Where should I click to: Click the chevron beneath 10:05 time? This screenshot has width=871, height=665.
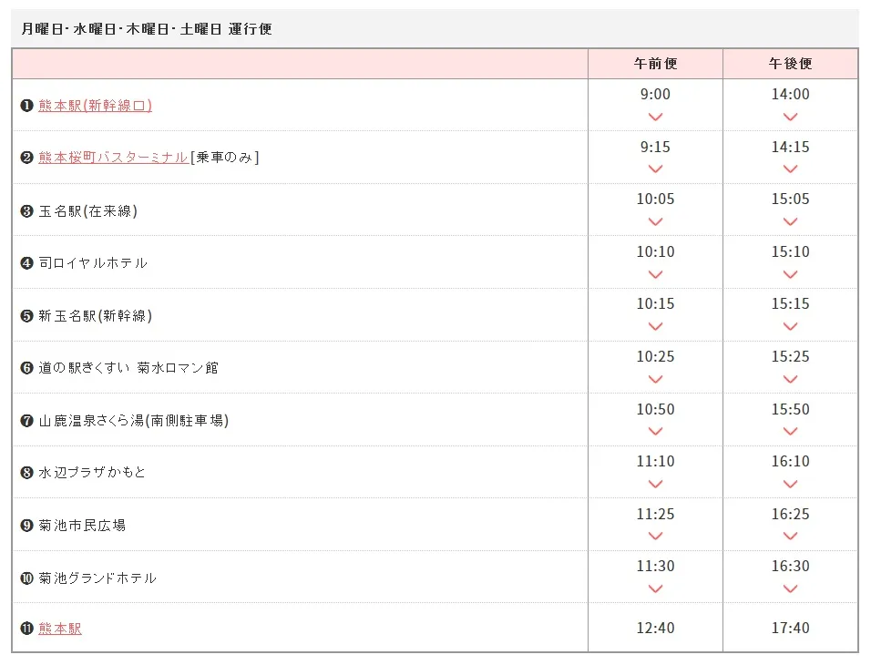coord(655,221)
